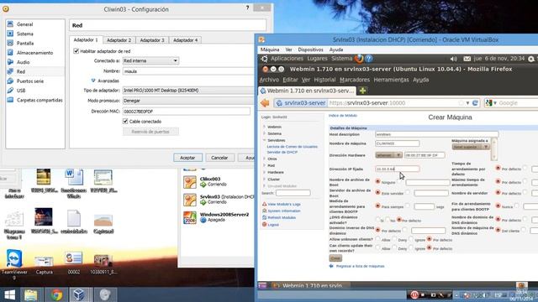Screen dimensions: 538x302
Task: Select the Srvlnx03 virtual machine in VirtualBox list
Action: pos(219,200)
